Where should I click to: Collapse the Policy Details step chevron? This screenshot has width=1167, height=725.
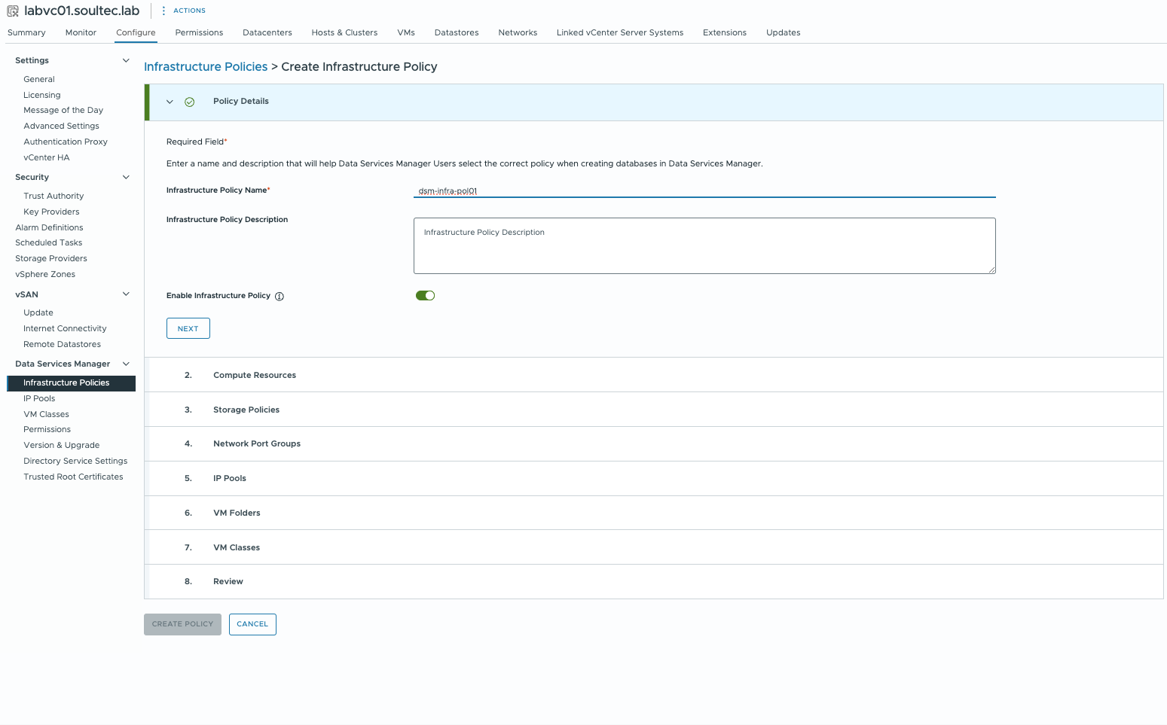coord(170,102)
